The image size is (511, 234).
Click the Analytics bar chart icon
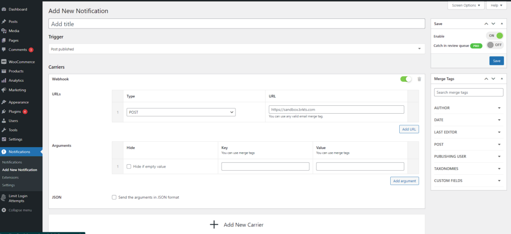[x=4, y=80]
